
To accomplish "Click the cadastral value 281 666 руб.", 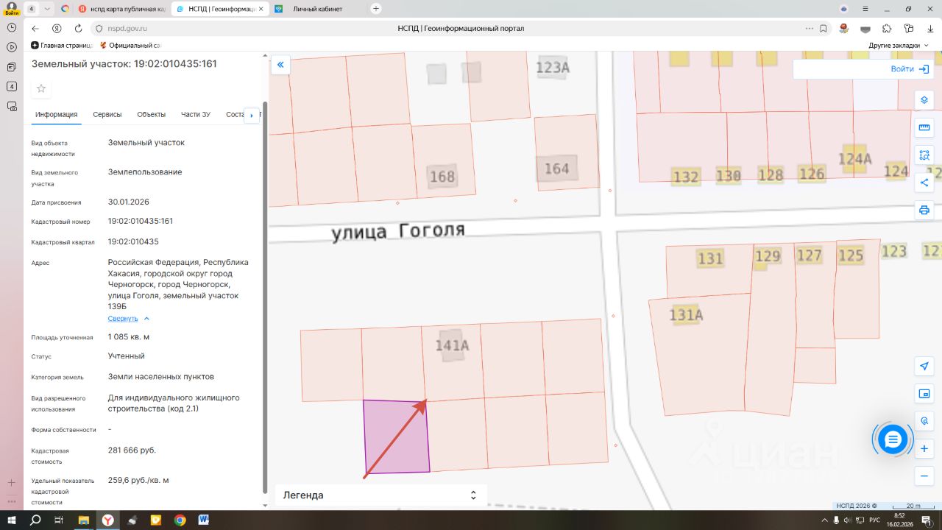I will coord(132,450).
